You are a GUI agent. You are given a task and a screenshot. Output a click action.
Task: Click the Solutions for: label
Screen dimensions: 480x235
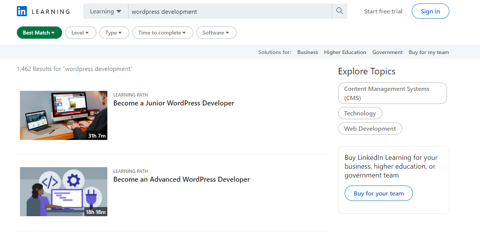click(275, 52)
